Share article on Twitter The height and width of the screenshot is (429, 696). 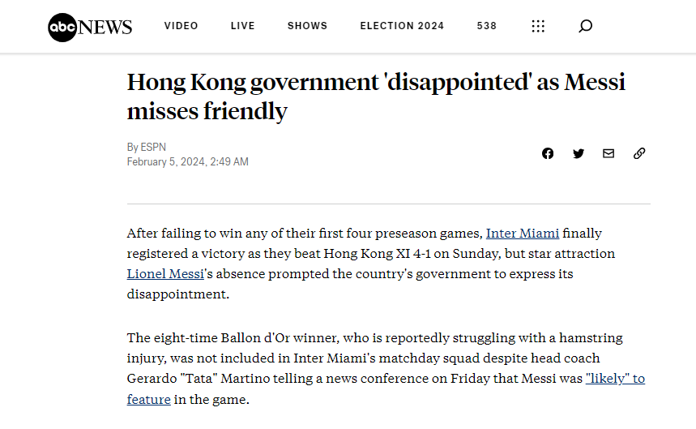coord(579,153)
